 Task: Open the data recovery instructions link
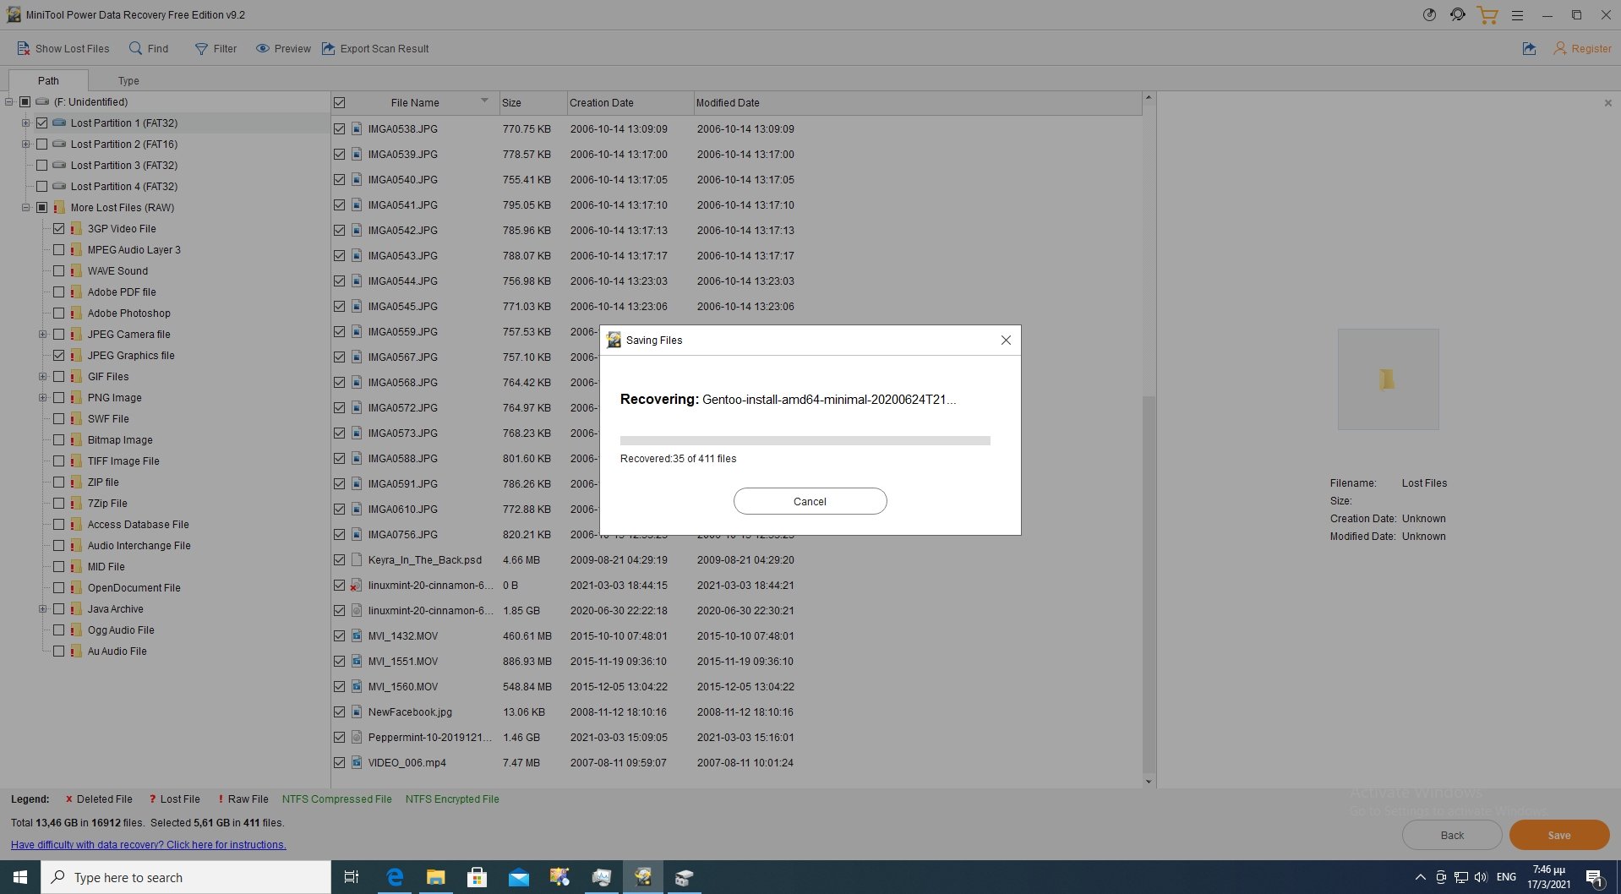[x=148, y=844]
